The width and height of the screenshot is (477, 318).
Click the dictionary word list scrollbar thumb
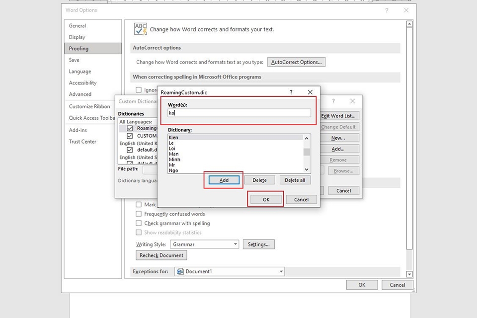[x=307, y=152]
